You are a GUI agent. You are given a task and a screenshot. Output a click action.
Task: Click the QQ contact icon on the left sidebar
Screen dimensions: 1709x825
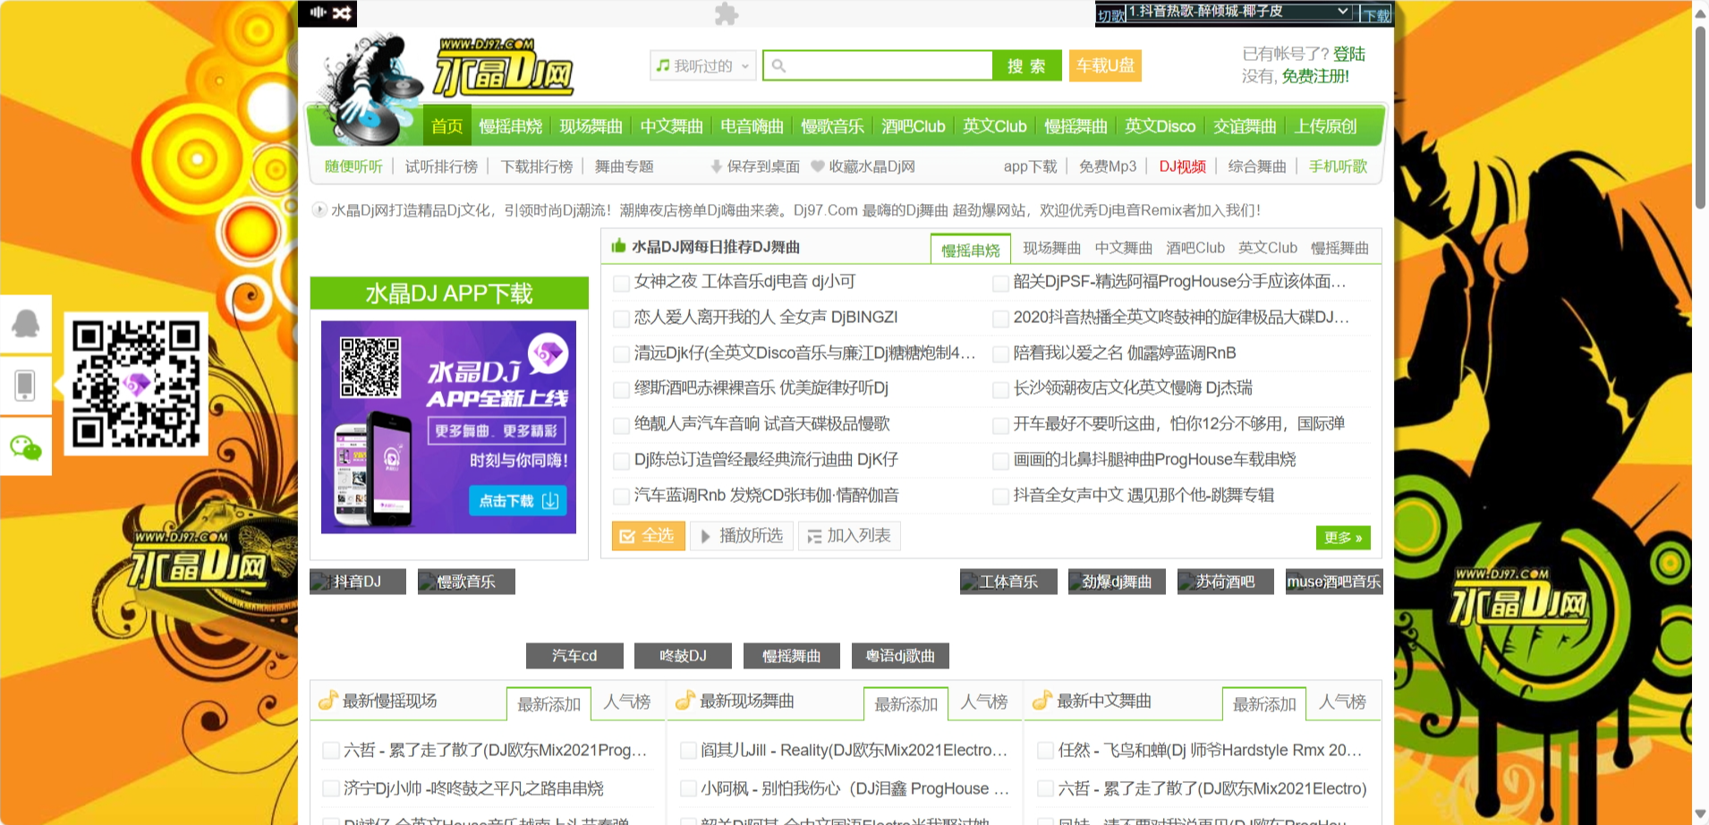point(25,324)
